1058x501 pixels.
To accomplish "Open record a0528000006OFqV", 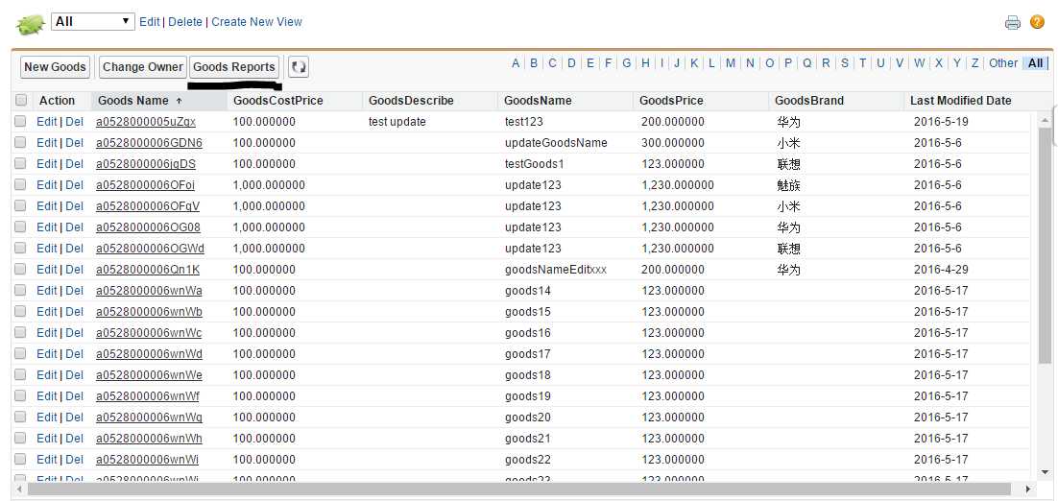I will click(x=148, y=206).
